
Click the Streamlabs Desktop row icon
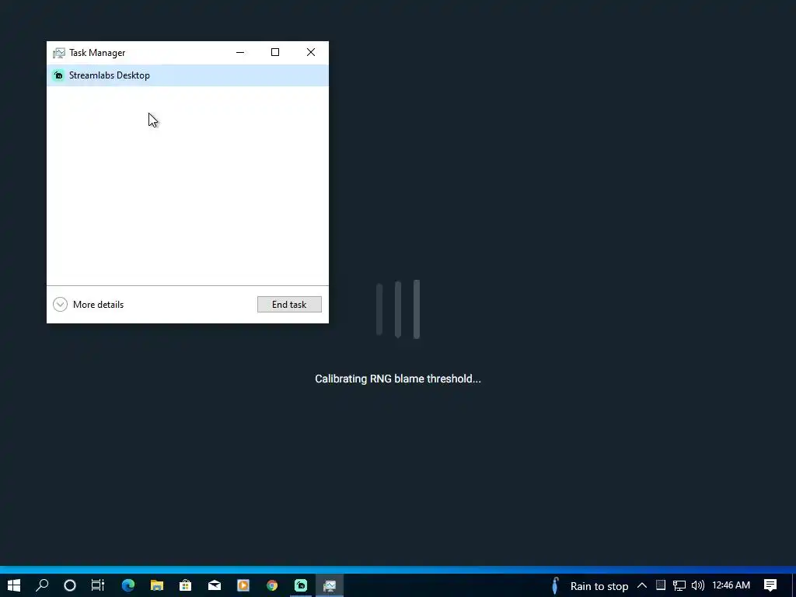(59, 75)
